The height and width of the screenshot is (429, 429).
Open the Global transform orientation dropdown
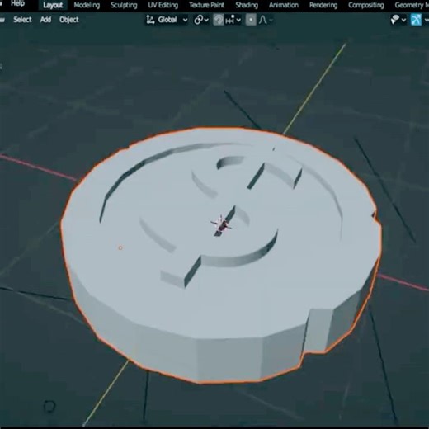[x=167, y=20]
